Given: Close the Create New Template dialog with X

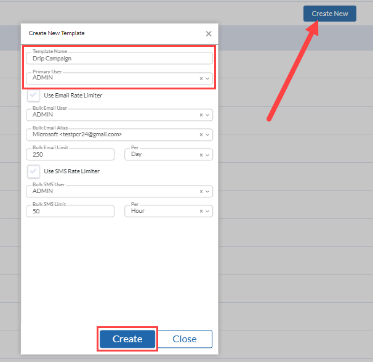Looking at the screenshot, I should tap(209, 33).
